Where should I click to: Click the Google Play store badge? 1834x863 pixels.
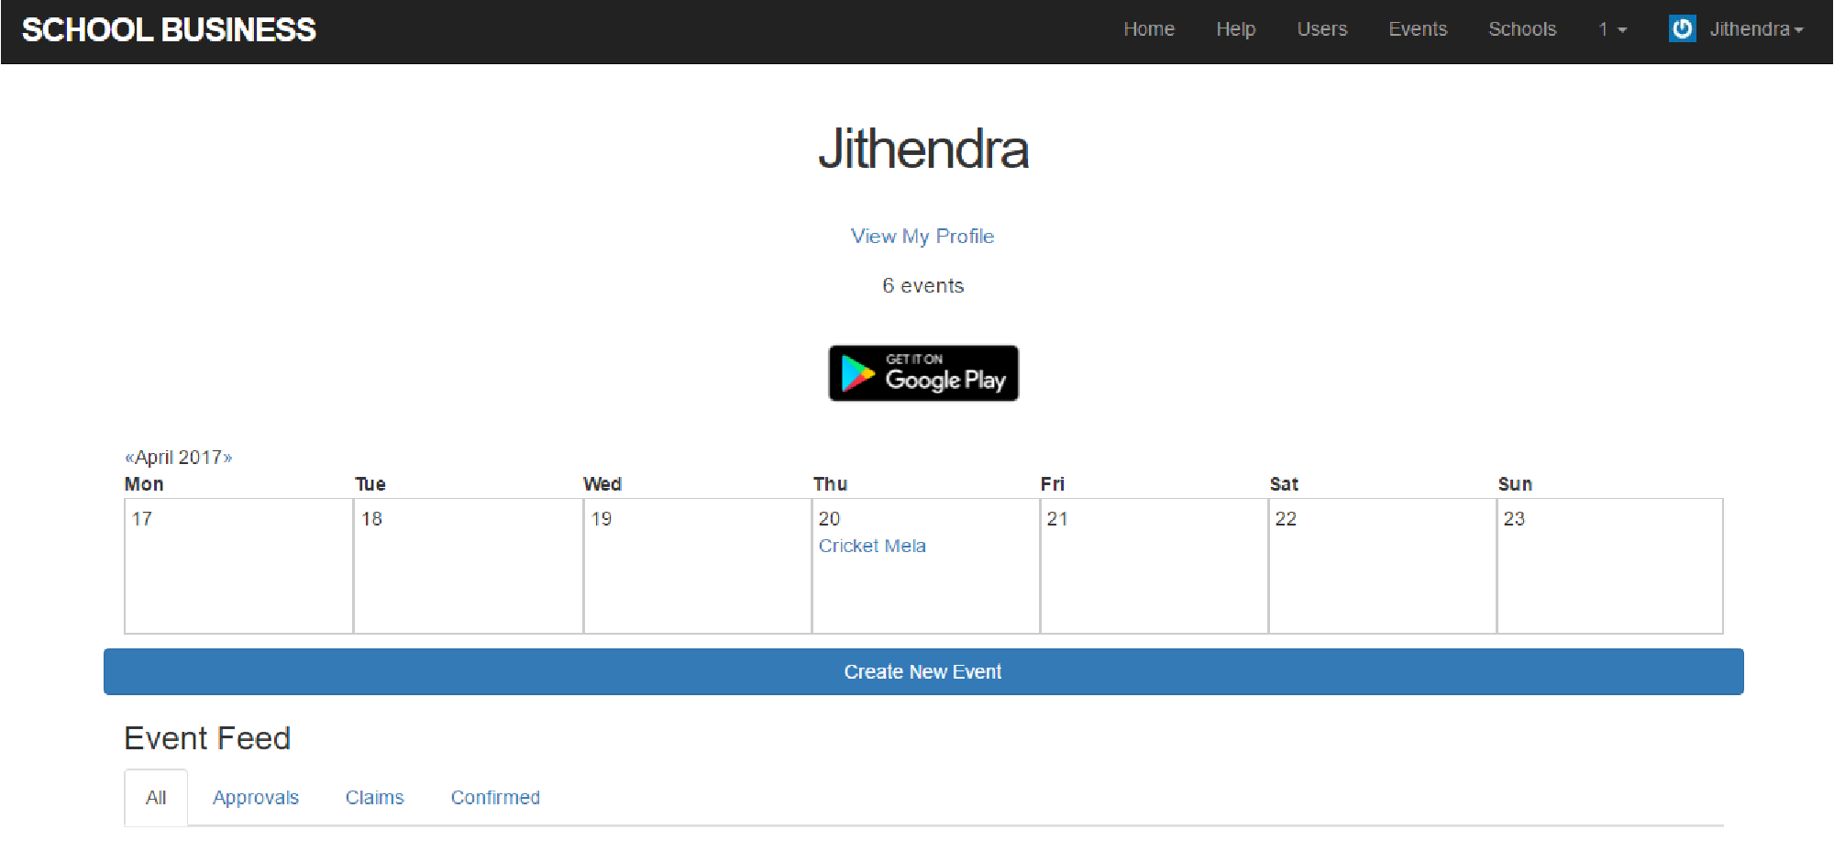[923, 373]
